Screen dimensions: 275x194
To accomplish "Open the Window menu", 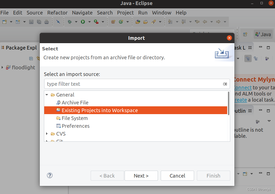I will pyautogui.click(x=162, y=13).
